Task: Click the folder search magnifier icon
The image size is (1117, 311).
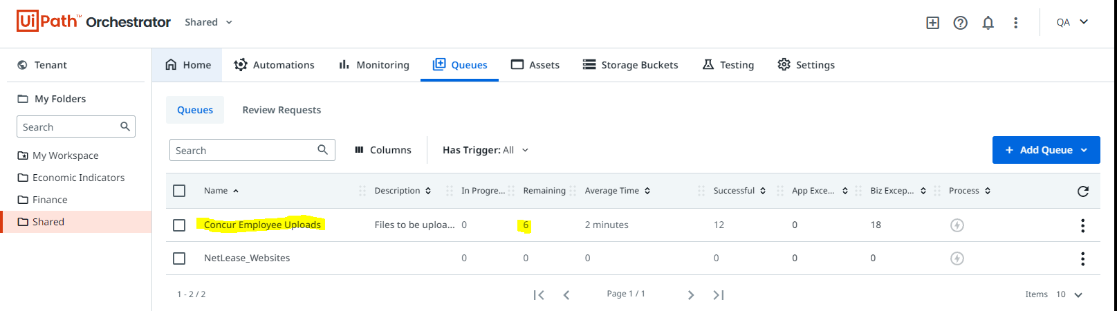Action: [x=125, y=126]
